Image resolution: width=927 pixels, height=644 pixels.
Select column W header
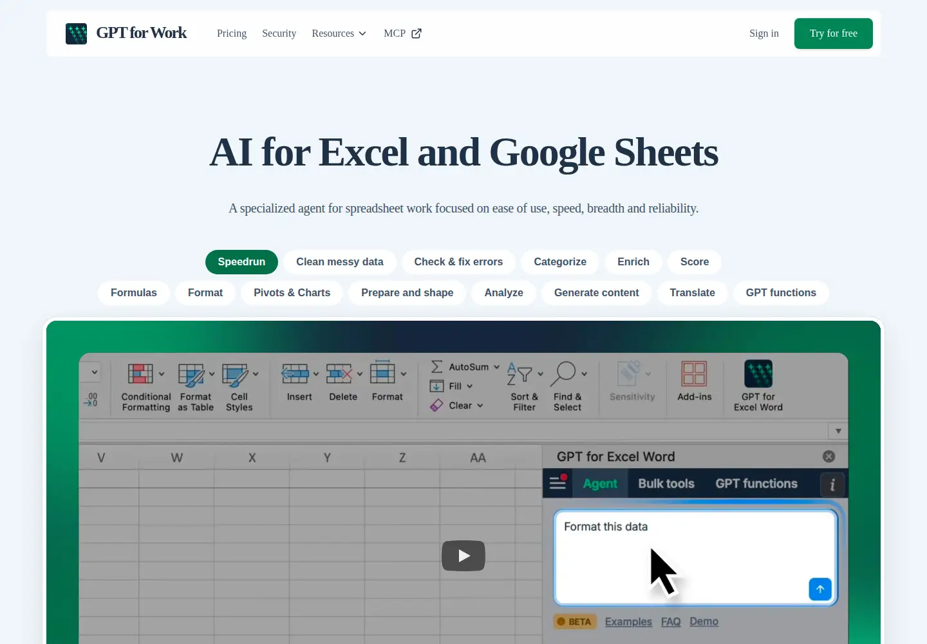pyautogui.click(x=176, y=458)
